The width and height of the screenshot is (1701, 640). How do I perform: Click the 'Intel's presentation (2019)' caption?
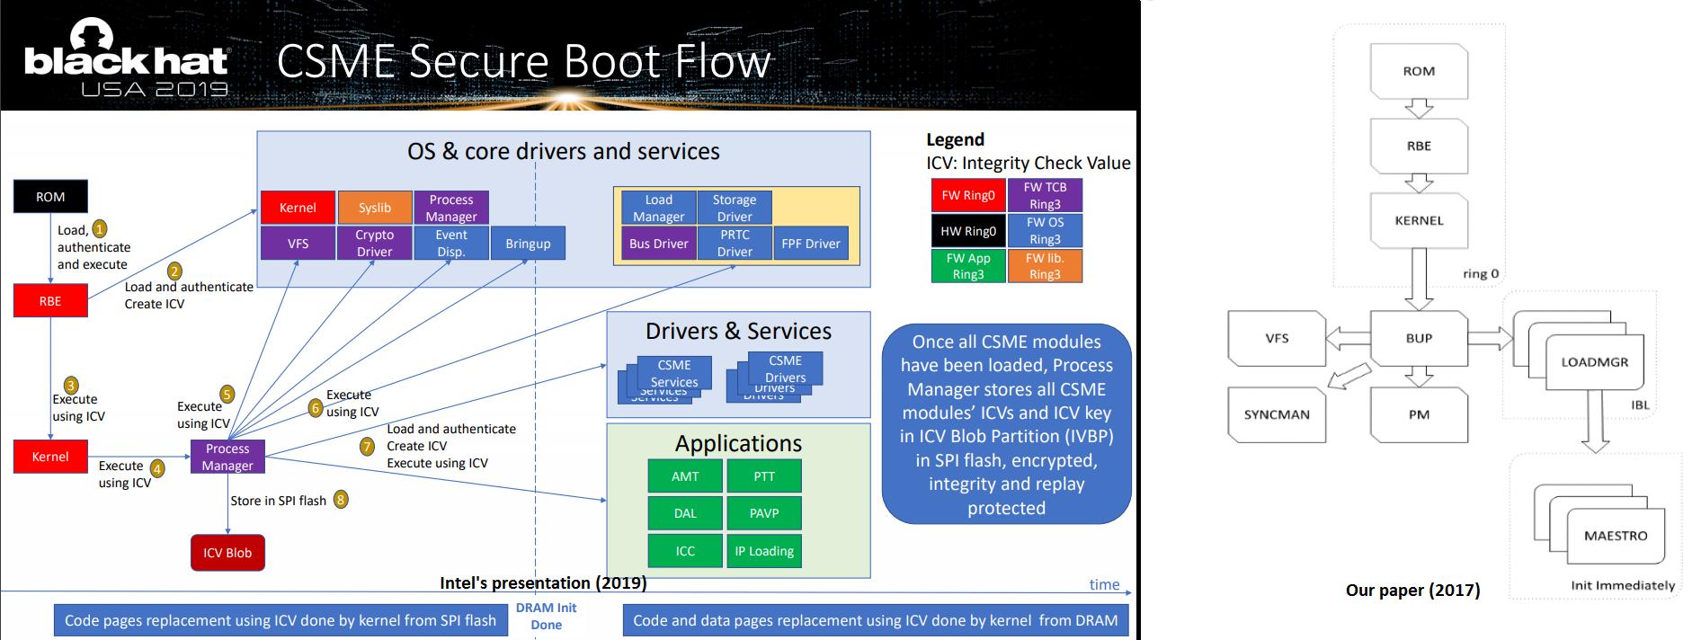[543, 582]
